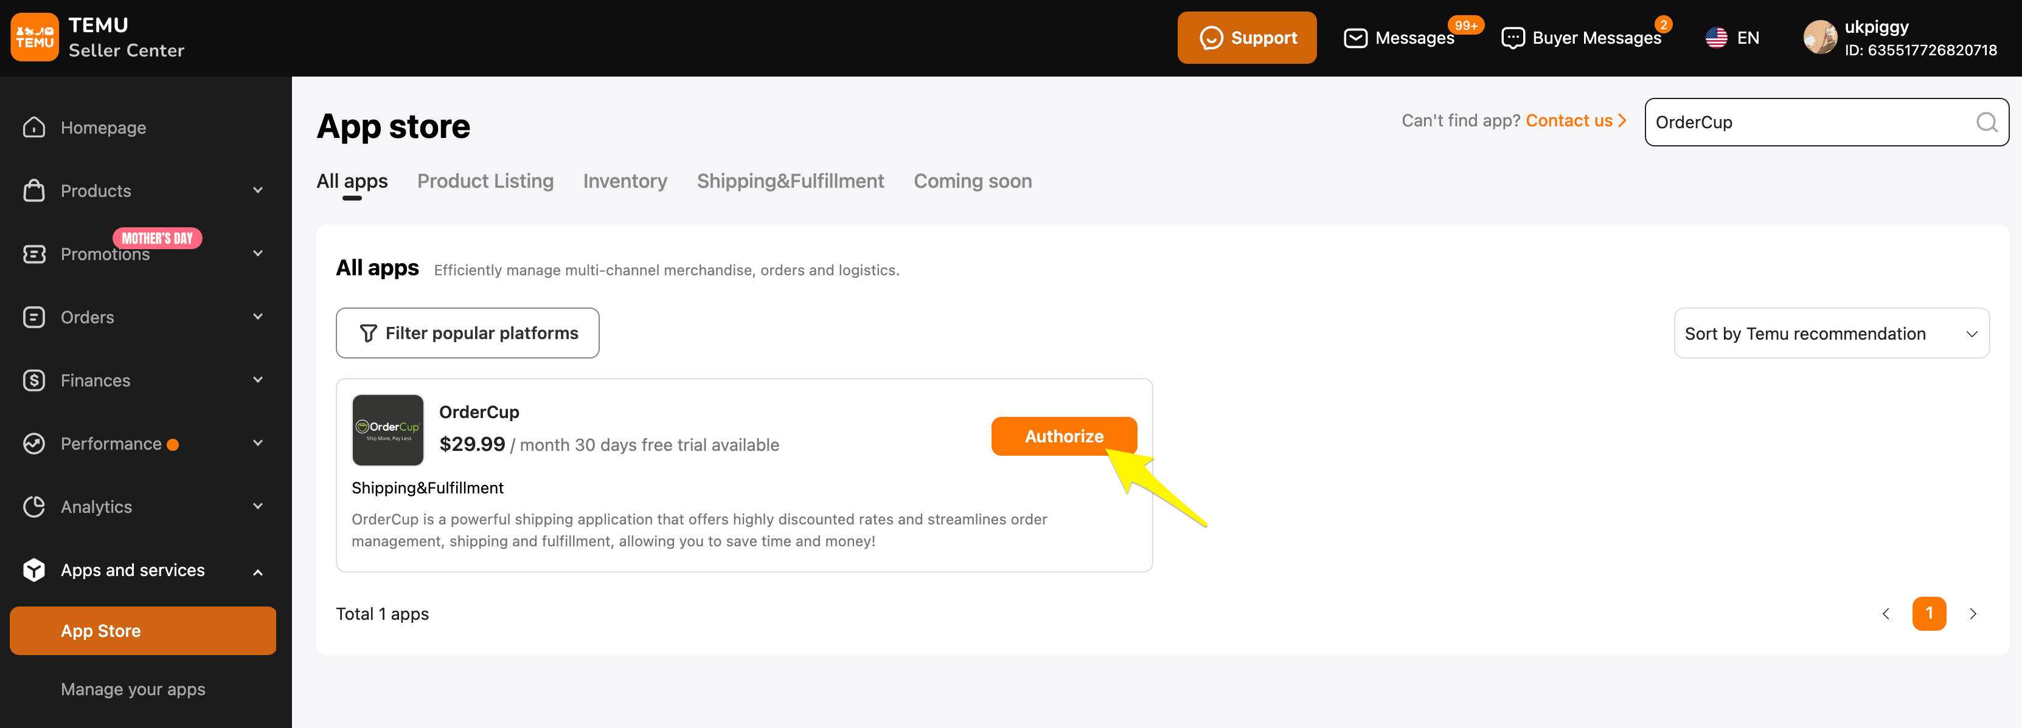The width and height of the screenshot is (2022, 728).
Task: Go to Homepage in sidebar
Action: click(103, 127)
